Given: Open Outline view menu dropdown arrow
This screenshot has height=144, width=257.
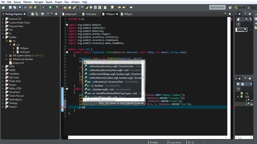Looking at the screenshot, I should click(239, 89).
